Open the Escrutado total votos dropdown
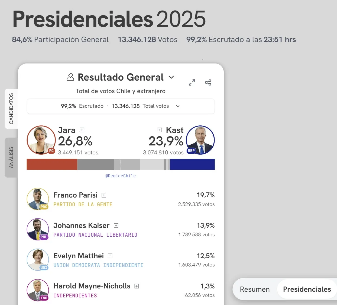Screen dimensions: 337x305 (178, 106)
